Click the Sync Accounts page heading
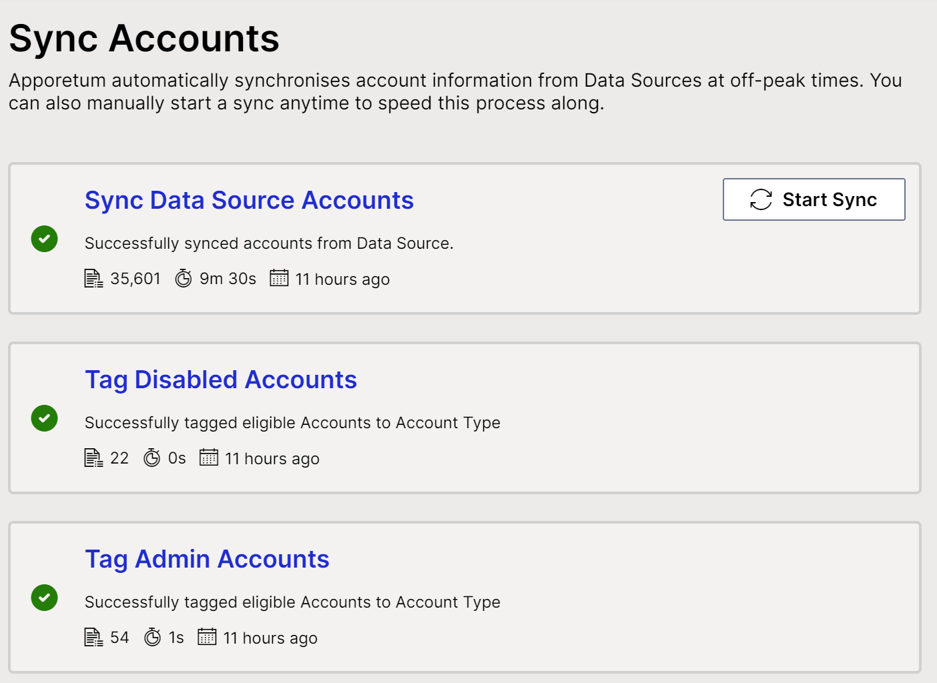937x683 pixels. 144,39
